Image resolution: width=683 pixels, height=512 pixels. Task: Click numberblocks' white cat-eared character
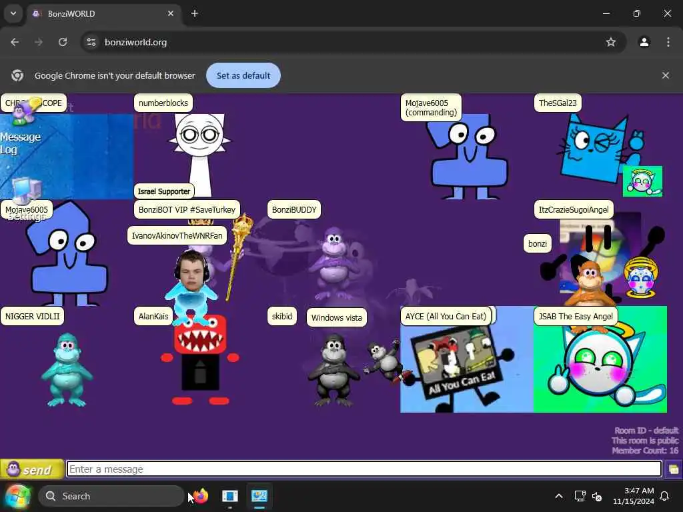199,153
